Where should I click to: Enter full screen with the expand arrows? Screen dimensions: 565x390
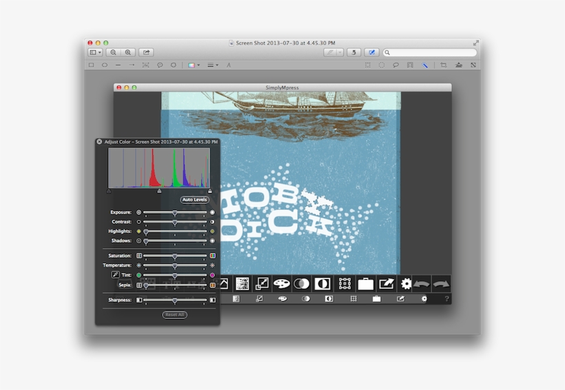pos(475,43)
